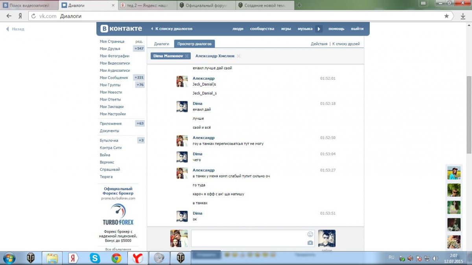This screenshot has height=265, width=472.
Task: Open игры in top menu
Action: 286,29
